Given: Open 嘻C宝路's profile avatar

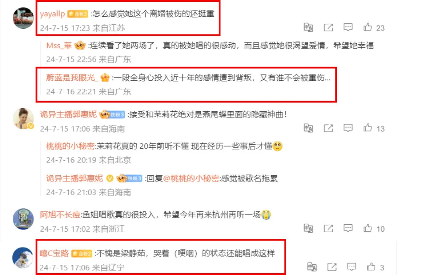Looking at the screenshot, I should click(x=23, y=257).
